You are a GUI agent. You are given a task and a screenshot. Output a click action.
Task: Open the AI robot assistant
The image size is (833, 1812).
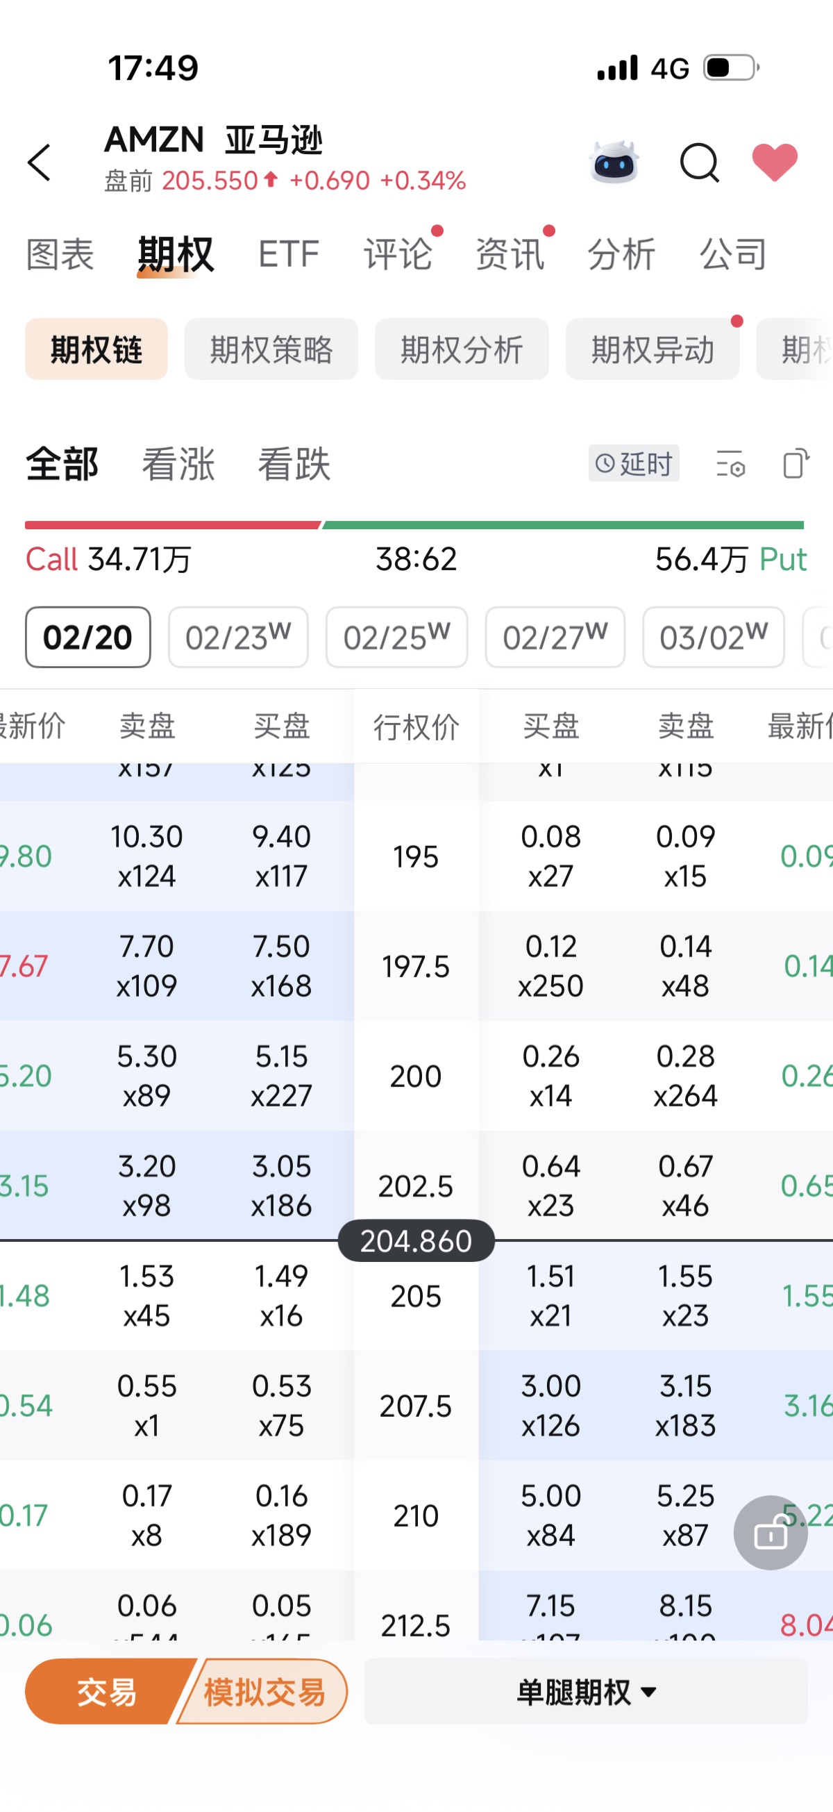pos(614,163)
